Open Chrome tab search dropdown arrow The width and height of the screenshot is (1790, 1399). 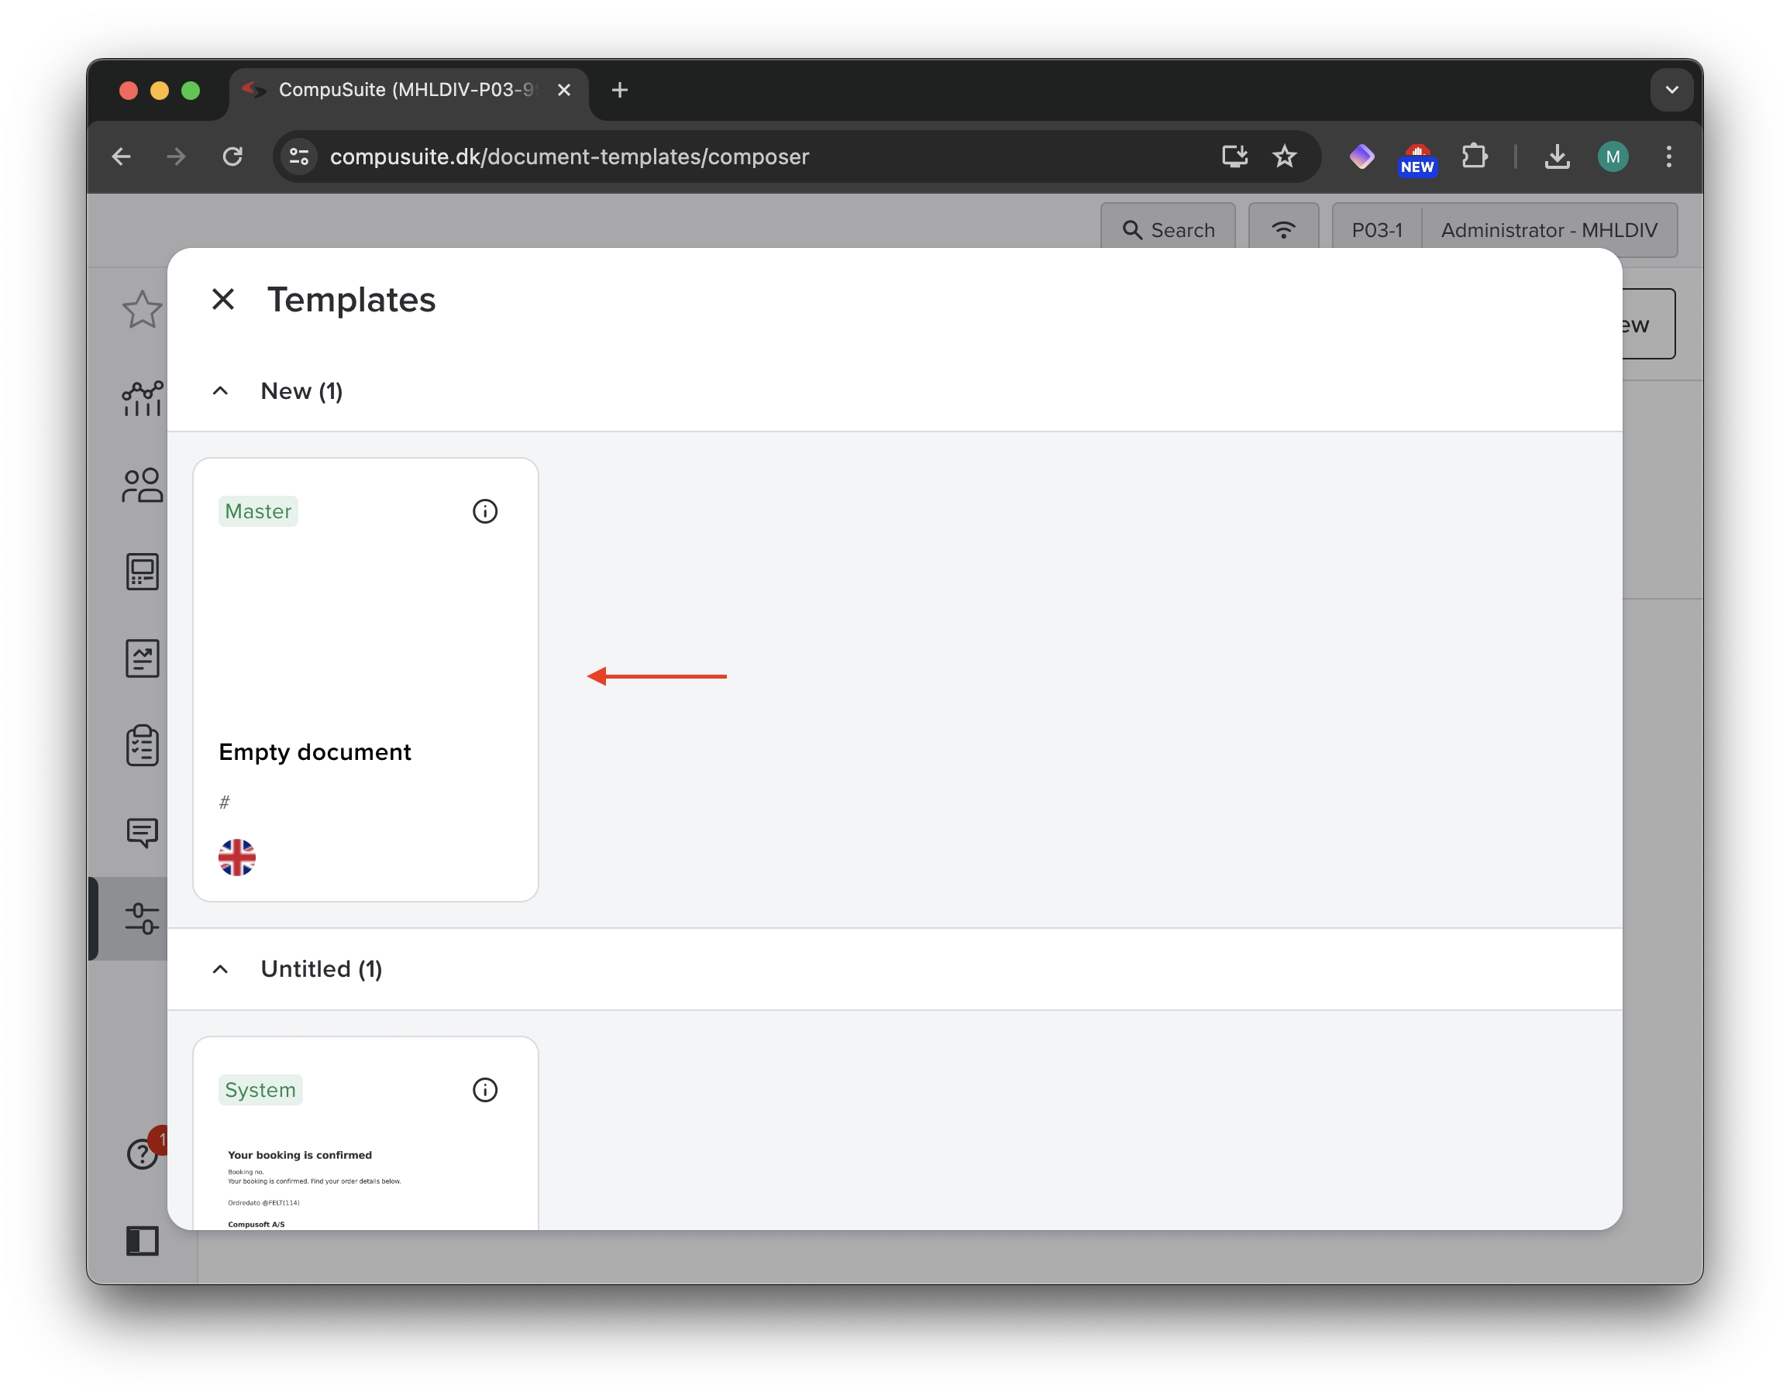click(x=1671, y=90)
